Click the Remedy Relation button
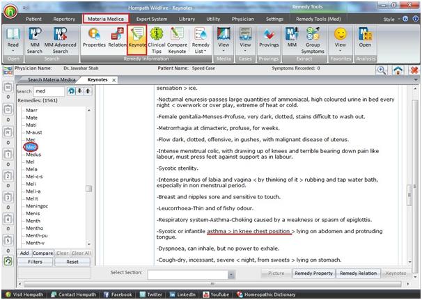422x300 pixels. pos(358,274)
